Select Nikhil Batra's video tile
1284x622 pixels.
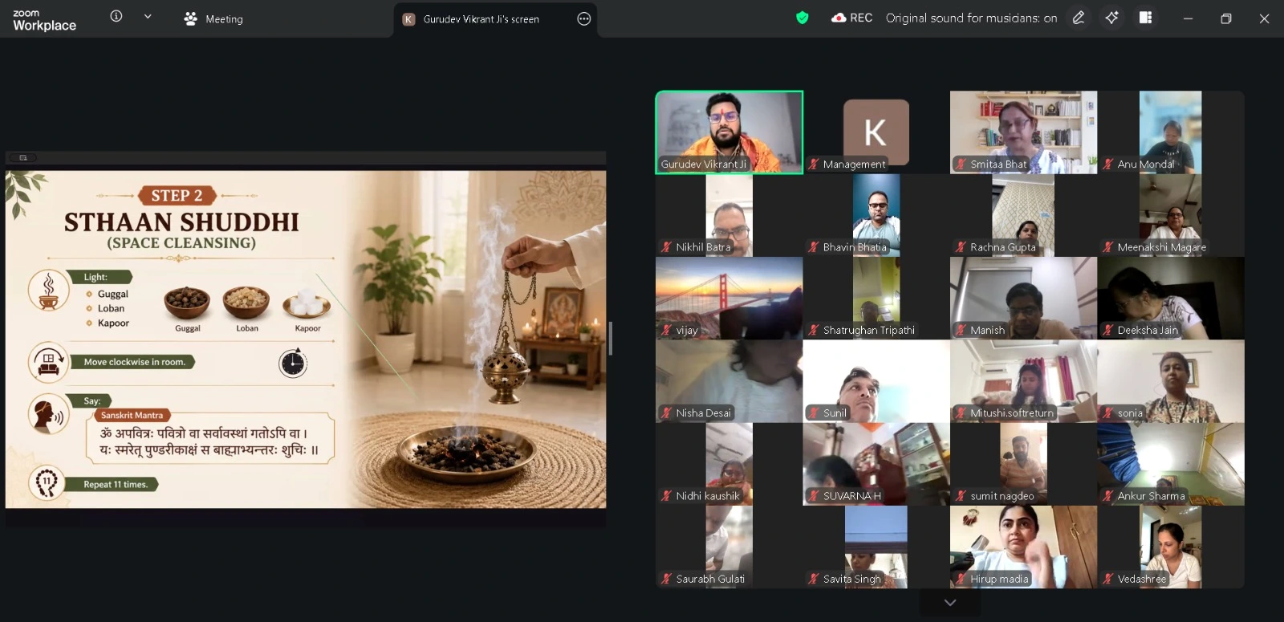(729, 215)
